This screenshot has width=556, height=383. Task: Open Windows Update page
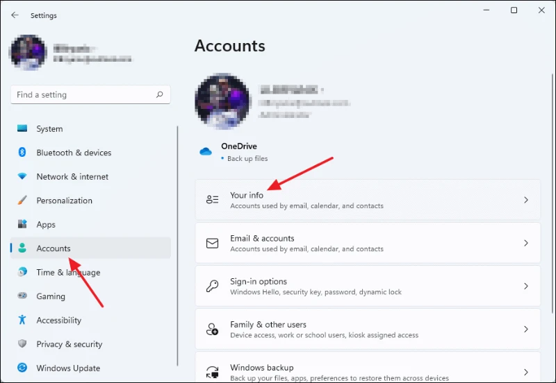click(x=90, y=368)
